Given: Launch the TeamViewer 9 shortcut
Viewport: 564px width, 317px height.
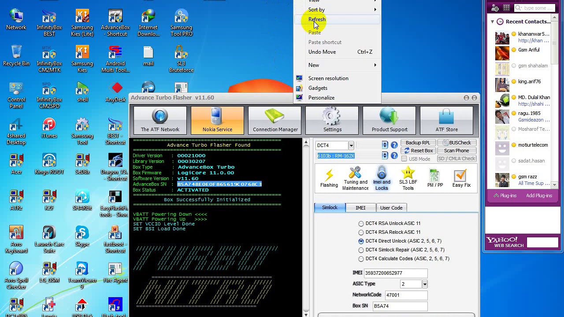Looking at the screenshot, I should click(82, 276).
